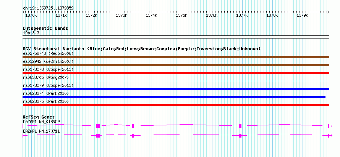Click the chr19:1369725..1379859 region label
Screen dimensions: 340x157
coord(48,8)
